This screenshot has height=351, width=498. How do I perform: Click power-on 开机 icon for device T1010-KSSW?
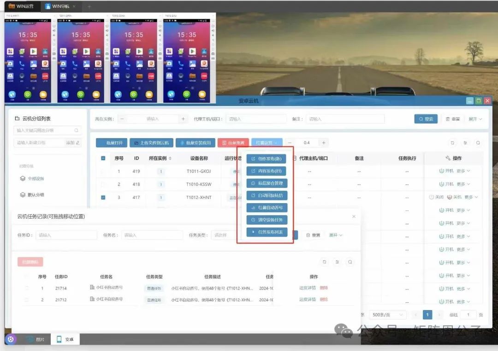[x=441, y=184]
